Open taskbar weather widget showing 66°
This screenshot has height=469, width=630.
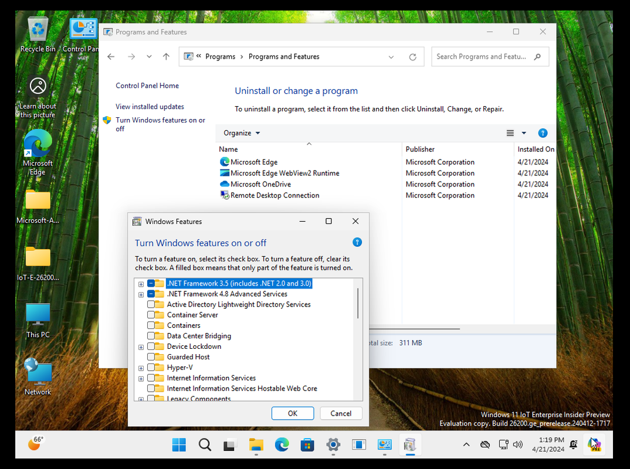(x=35, y=444)
